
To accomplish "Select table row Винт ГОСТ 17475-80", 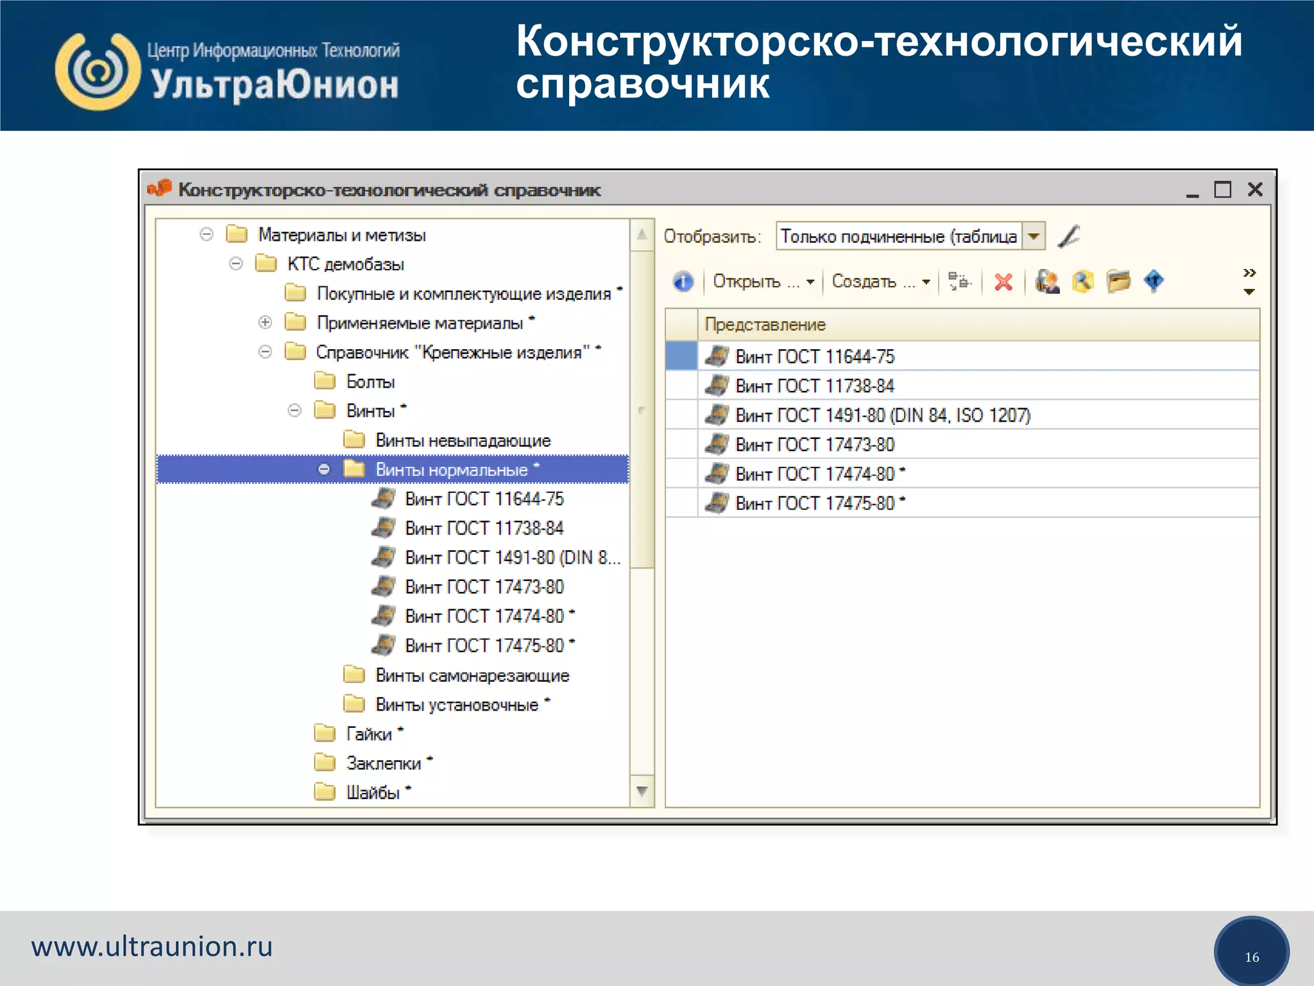I will coord(962,503).
